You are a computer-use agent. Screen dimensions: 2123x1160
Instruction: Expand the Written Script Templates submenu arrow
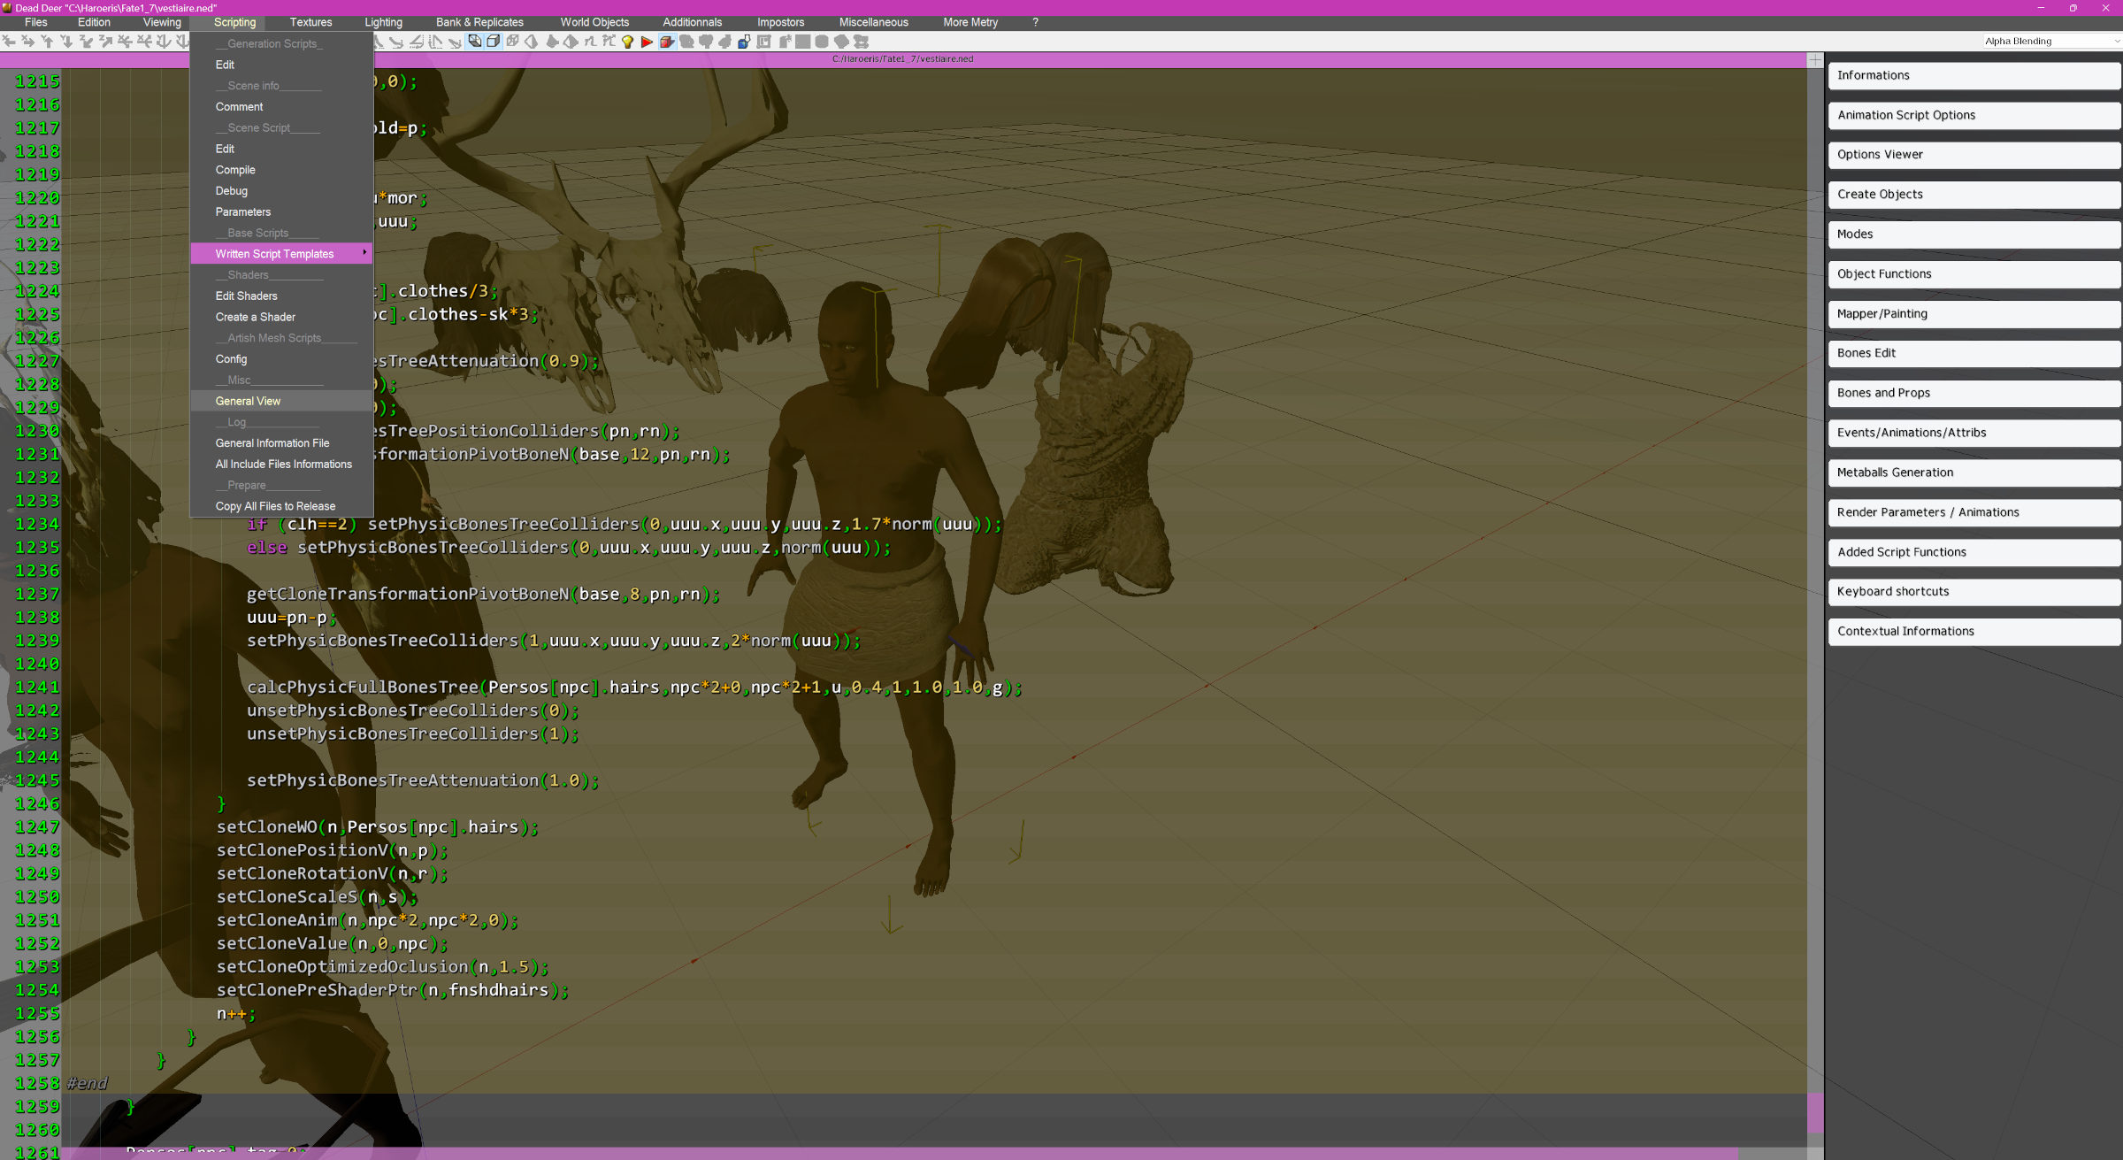tap(364, 253)
